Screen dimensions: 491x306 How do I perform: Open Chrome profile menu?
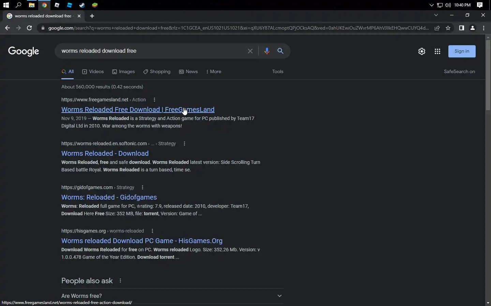(x=473, y=28)
